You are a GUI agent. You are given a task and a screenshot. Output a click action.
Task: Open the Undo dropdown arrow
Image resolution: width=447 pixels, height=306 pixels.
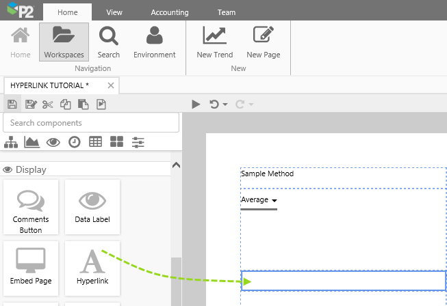coord(225,105)
